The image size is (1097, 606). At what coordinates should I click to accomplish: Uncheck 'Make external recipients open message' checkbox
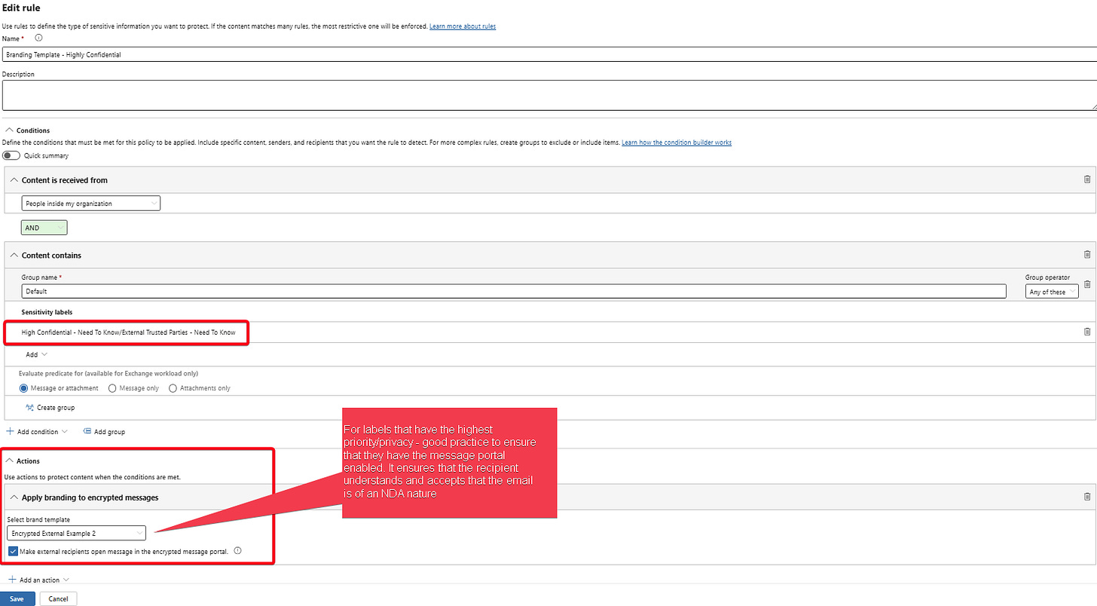tap(14, 551)
